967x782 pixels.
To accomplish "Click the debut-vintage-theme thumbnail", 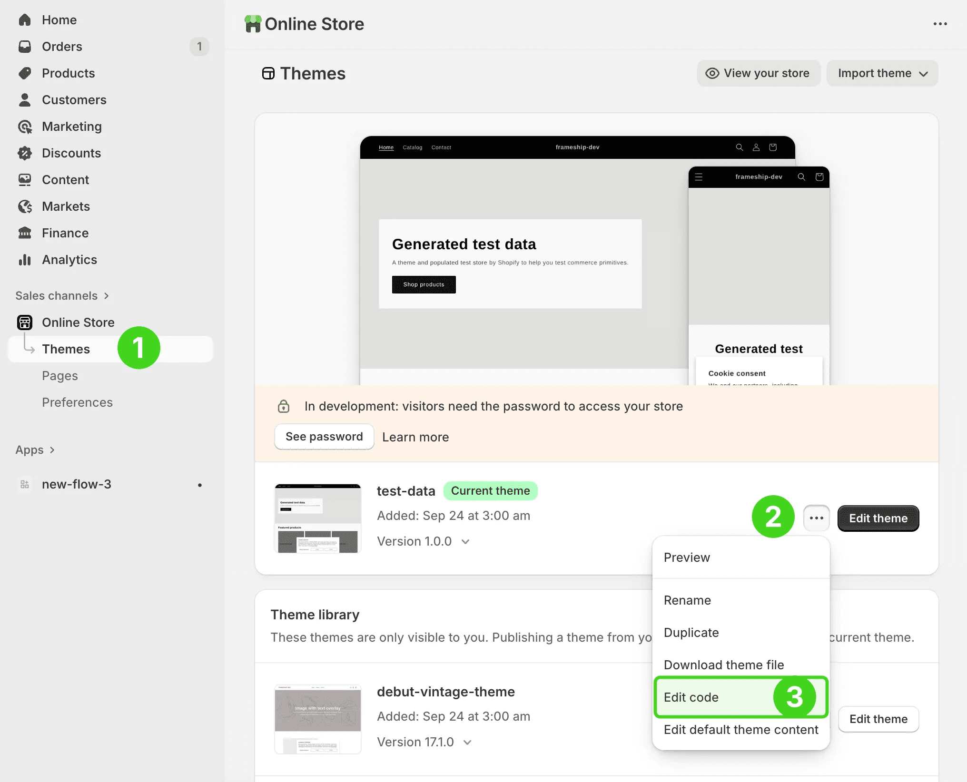I will coord(317,719).
